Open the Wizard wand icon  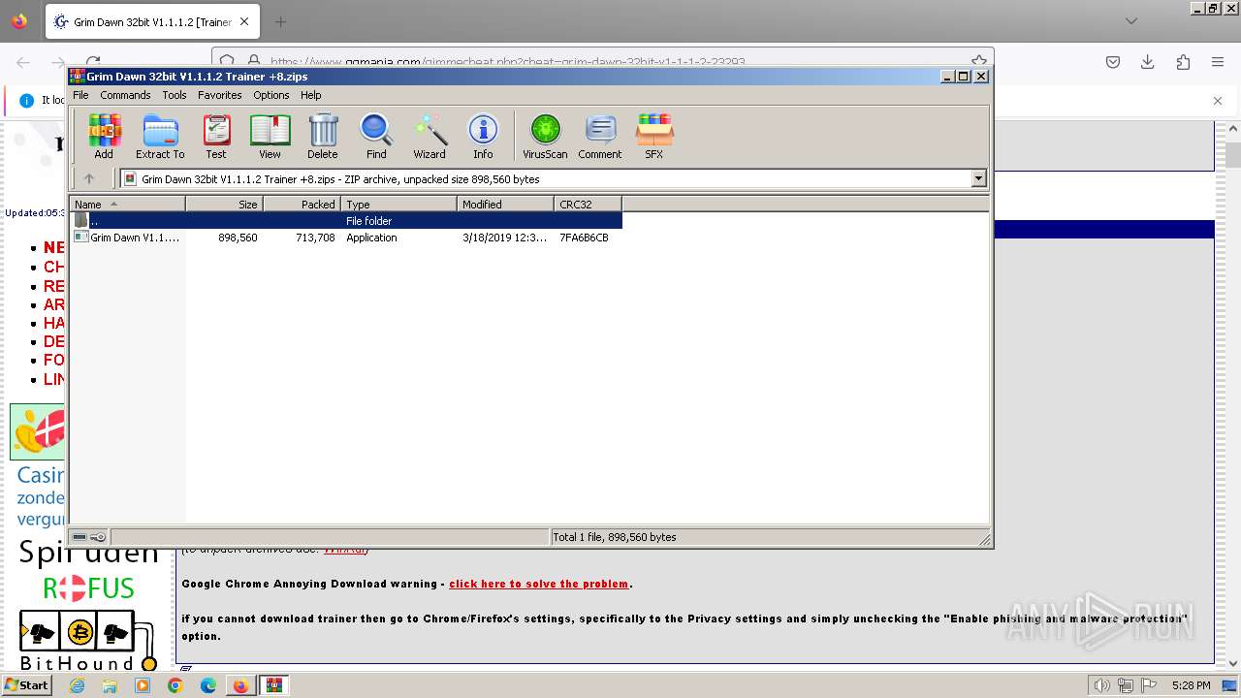click(430, 136)
